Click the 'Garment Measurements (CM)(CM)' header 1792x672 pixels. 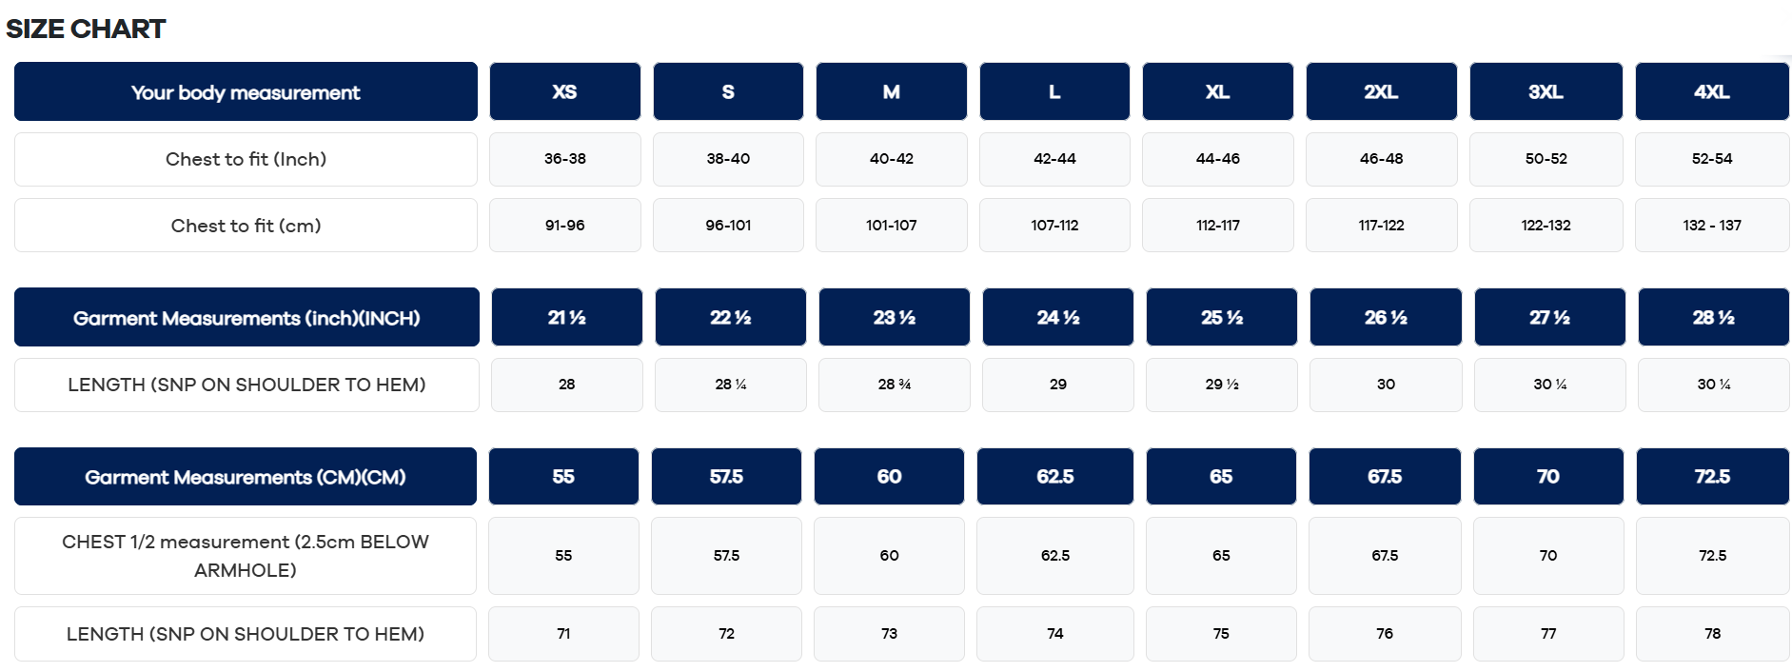tap(246, 476)
